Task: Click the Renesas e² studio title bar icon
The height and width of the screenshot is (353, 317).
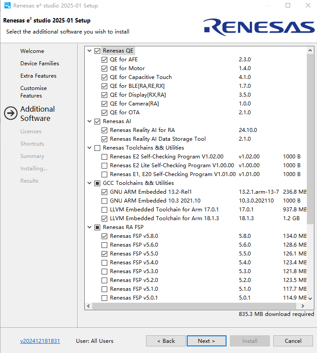Action: 7,5
